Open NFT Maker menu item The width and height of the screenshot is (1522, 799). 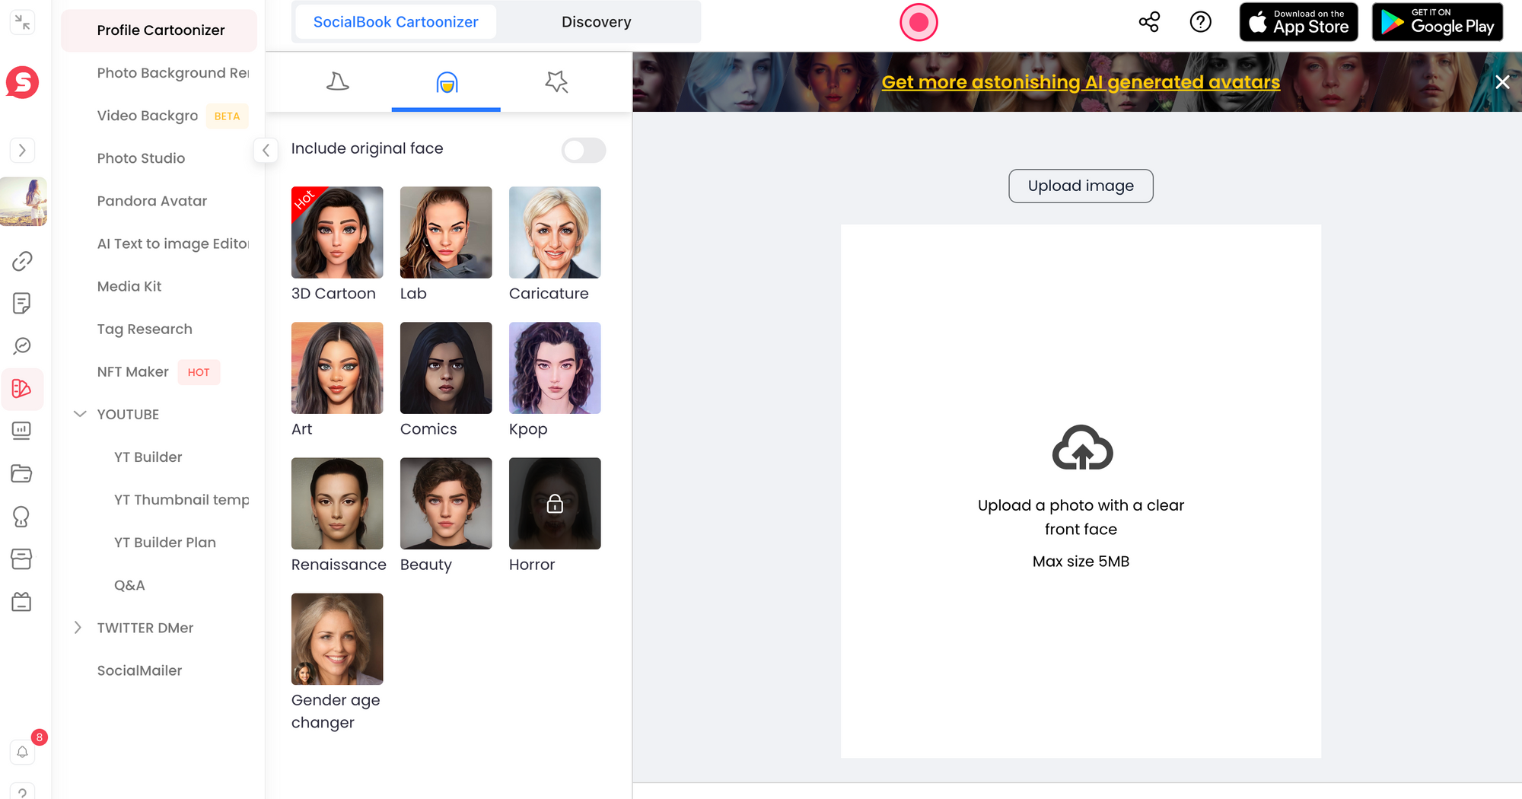pyautogui.click(x=133, y=371)
